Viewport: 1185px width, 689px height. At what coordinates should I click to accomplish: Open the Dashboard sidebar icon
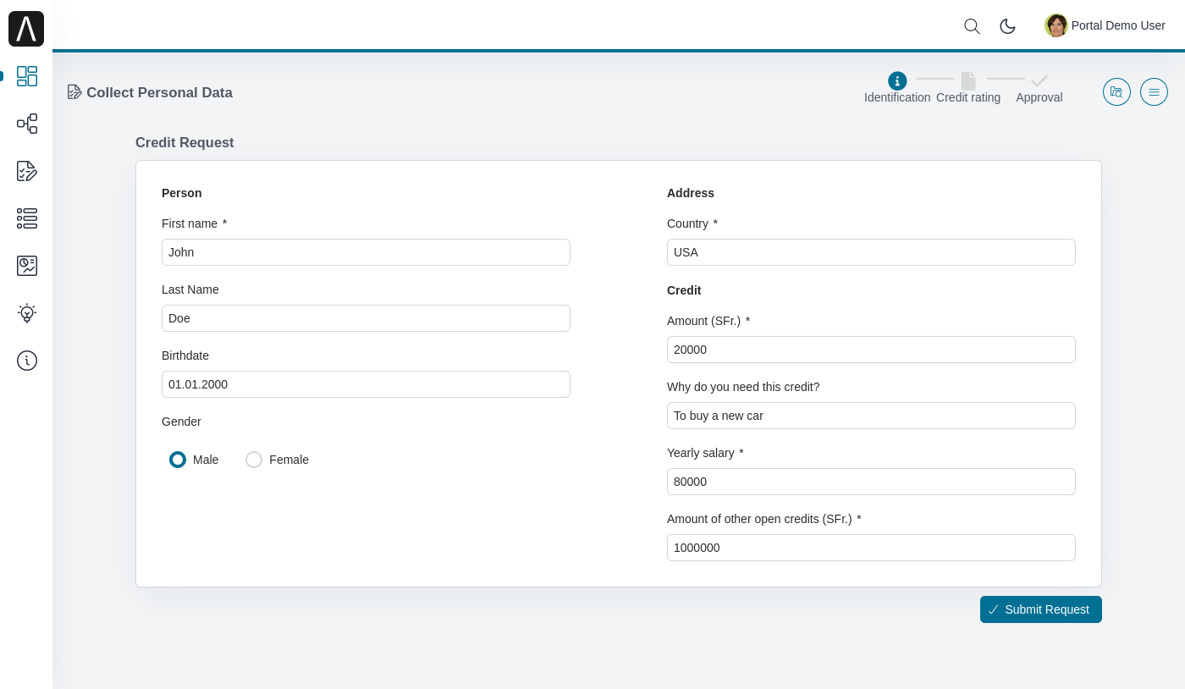tap(27, 76)
